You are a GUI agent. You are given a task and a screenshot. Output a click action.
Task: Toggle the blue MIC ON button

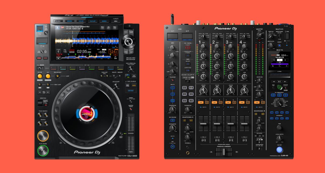[172, 146]
